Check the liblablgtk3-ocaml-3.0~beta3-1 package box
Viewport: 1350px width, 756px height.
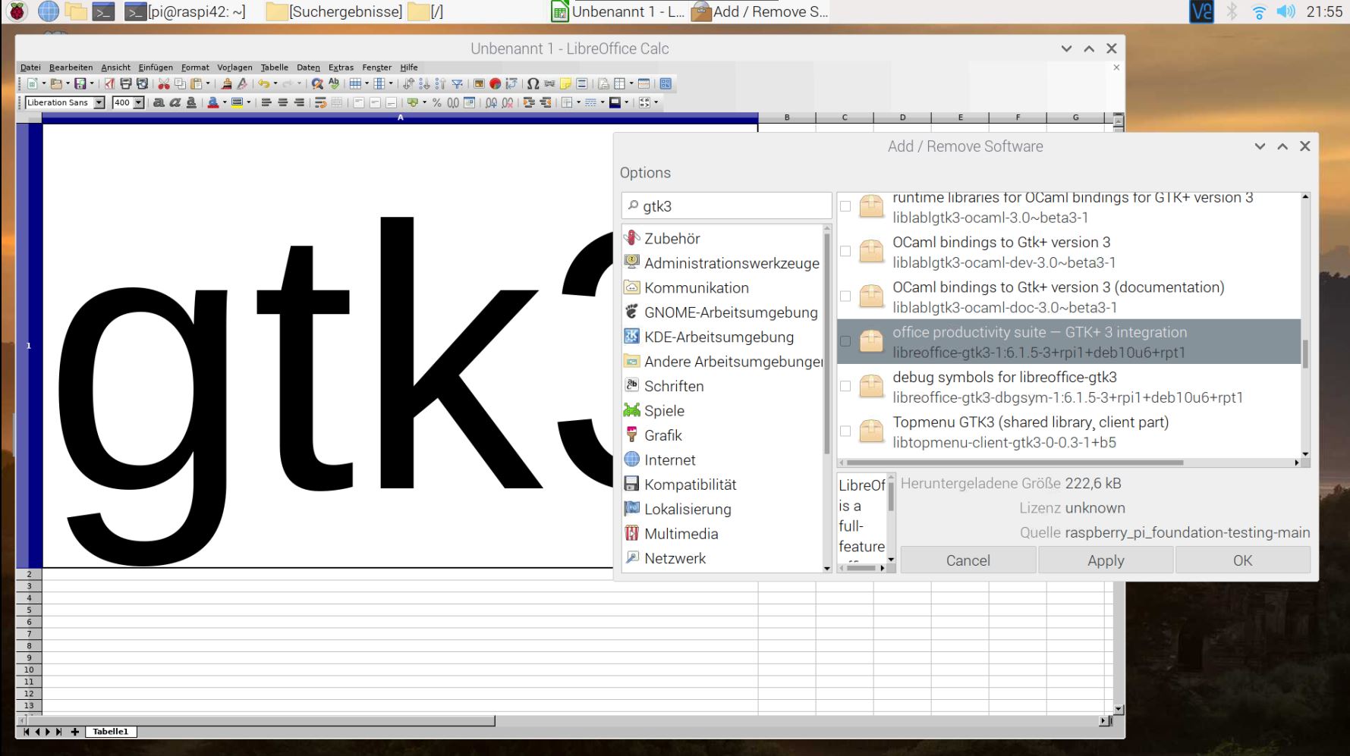pyautogui.click(x=845, y=206)
